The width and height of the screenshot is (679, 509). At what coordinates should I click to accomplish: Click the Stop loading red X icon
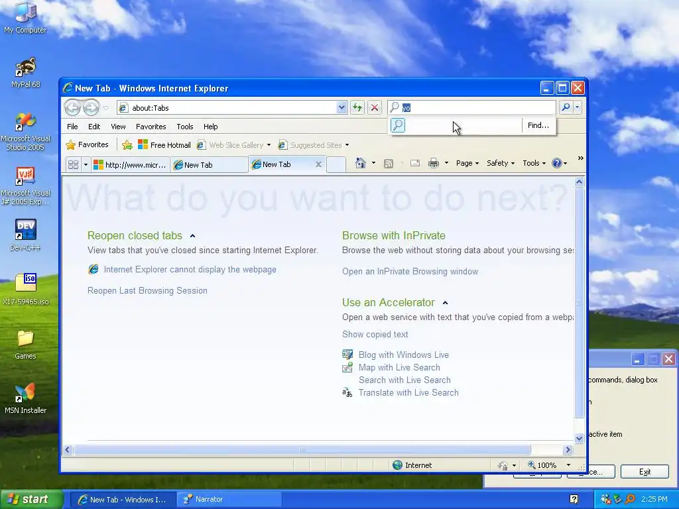coord(375,107)
